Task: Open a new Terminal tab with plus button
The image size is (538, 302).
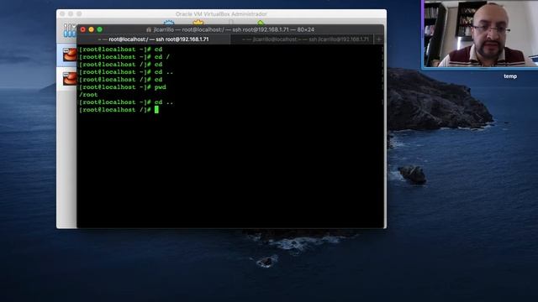Action: click(x=379, y=39)
